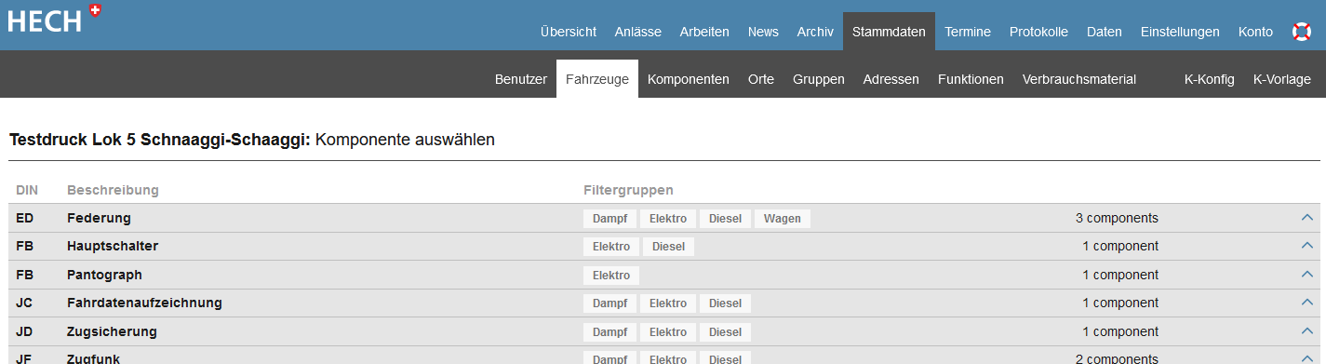Go to Anlässe in top navigation
The height and width of the screenshot is (364, 1326).
click(x=638, y=32)
